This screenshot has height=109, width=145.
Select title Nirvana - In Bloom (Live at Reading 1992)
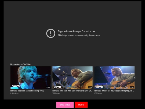click(x=27, y=91)
